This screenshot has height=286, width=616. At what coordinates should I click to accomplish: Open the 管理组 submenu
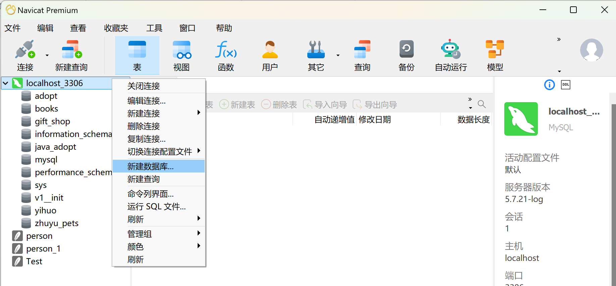tap(159, 234)
